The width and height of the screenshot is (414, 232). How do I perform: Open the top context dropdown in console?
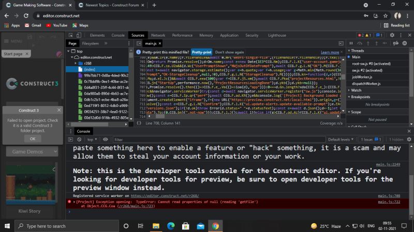click(93, 140)
